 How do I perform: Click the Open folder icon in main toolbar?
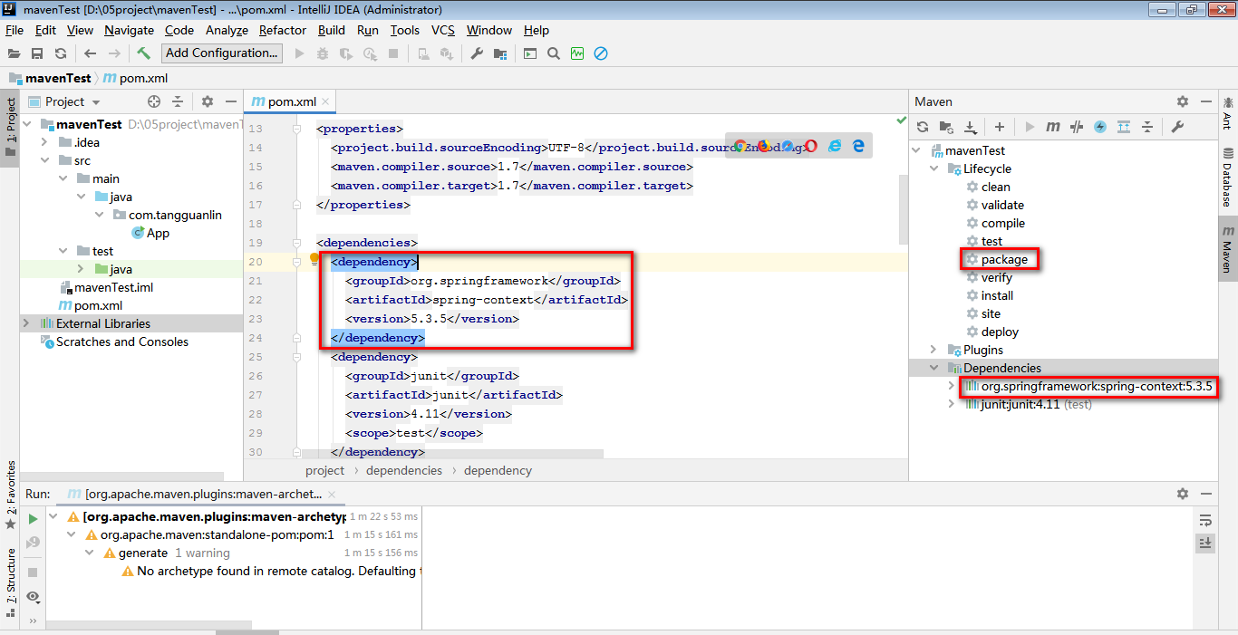pos(14,53)
